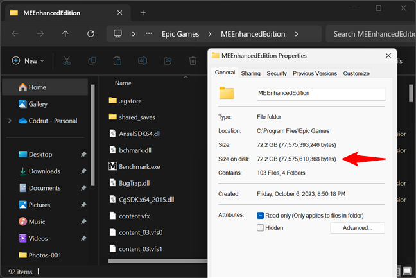
Task: Enable the Hidden attribute checkbox
Action: pos(261,228)
